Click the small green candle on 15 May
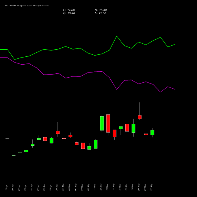Image resolution: width=197 pixels, height=197 pixels. (121, 128)
